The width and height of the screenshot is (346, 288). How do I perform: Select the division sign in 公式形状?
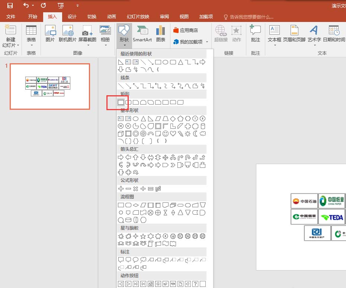pyautogui.click(x=143, y=189)
